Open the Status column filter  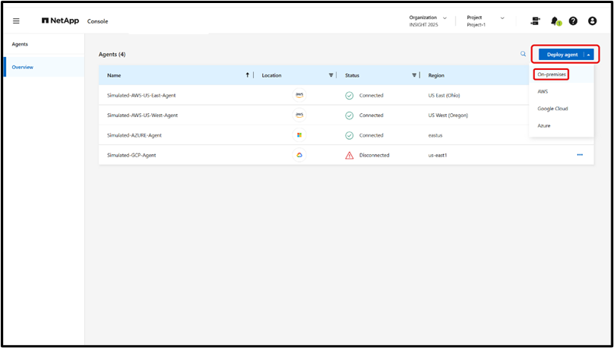(x=414, y=75)
